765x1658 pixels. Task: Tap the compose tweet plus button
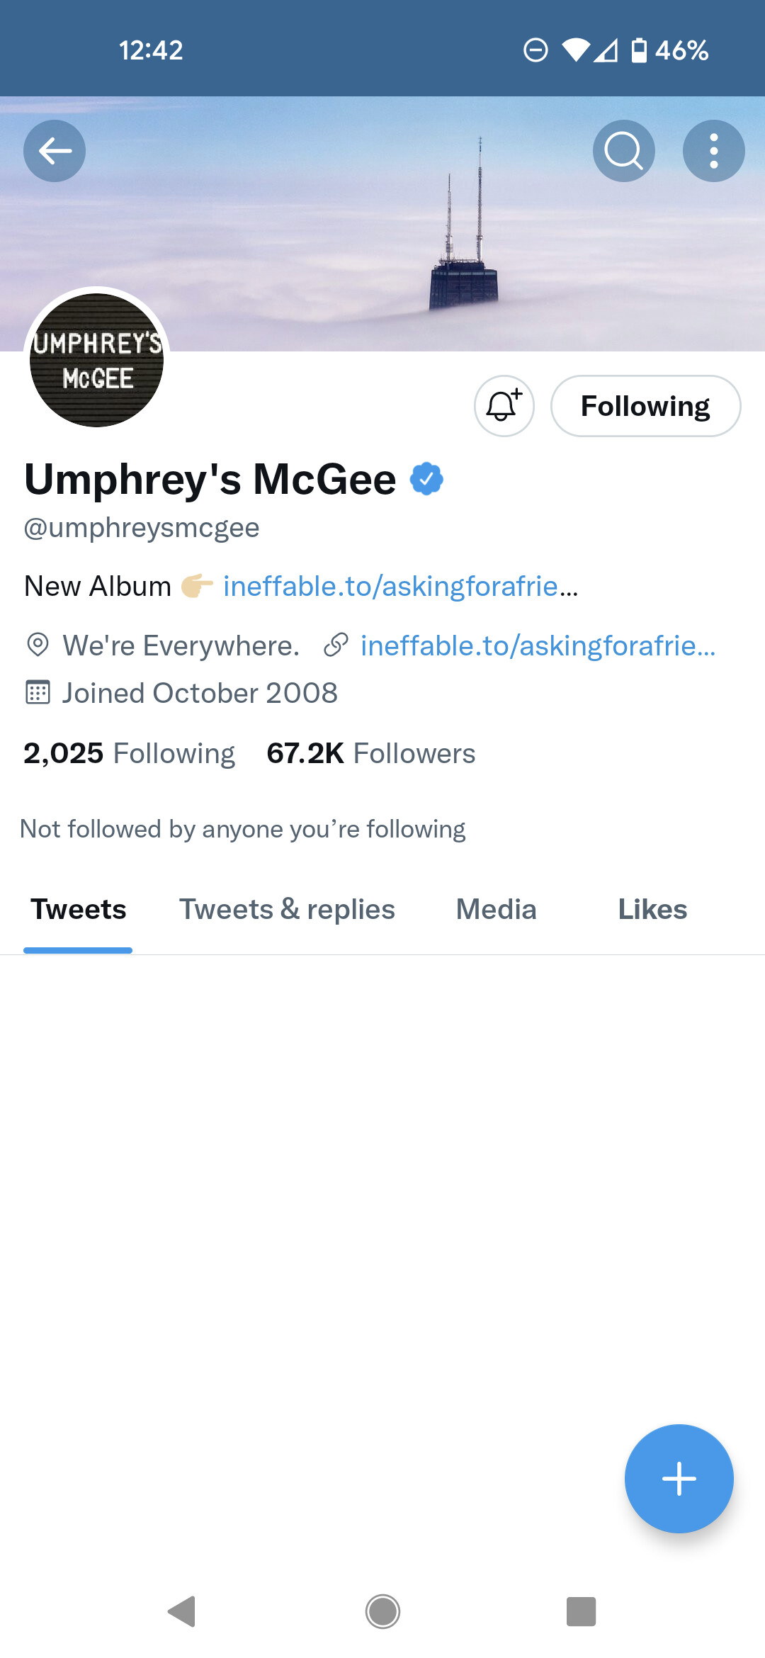[679, 1479]
